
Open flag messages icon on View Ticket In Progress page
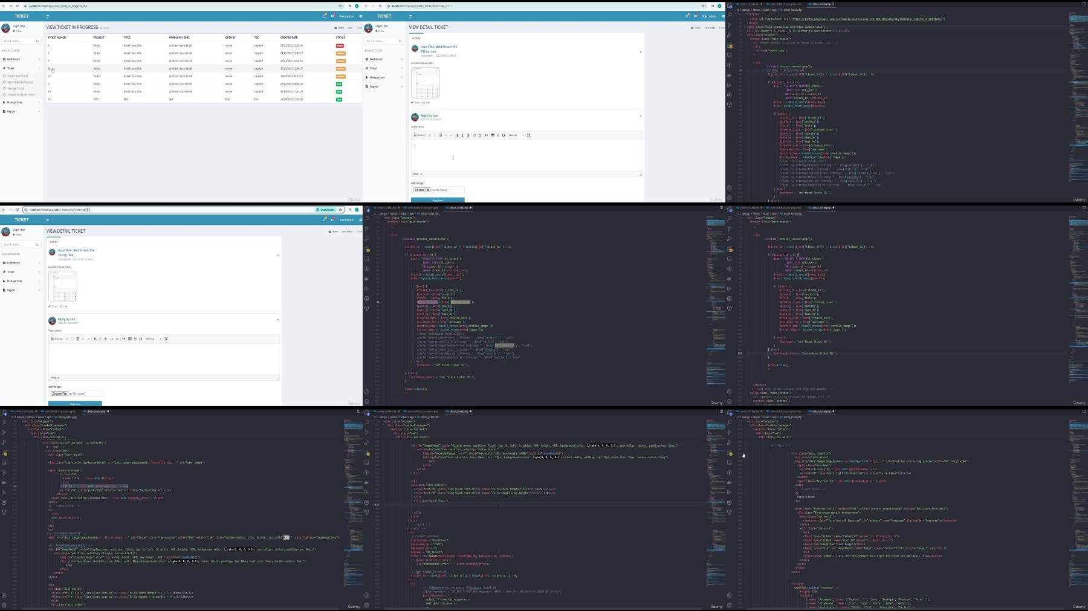pos(332,16)
